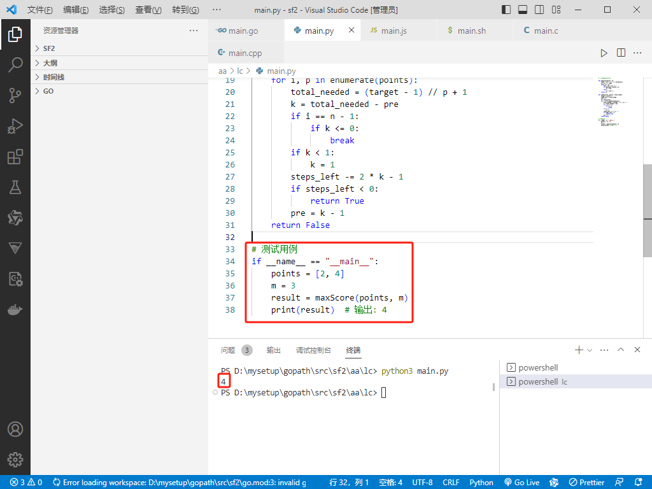
Task: Expand the 大纲 outline section
Action: [119, 63]
